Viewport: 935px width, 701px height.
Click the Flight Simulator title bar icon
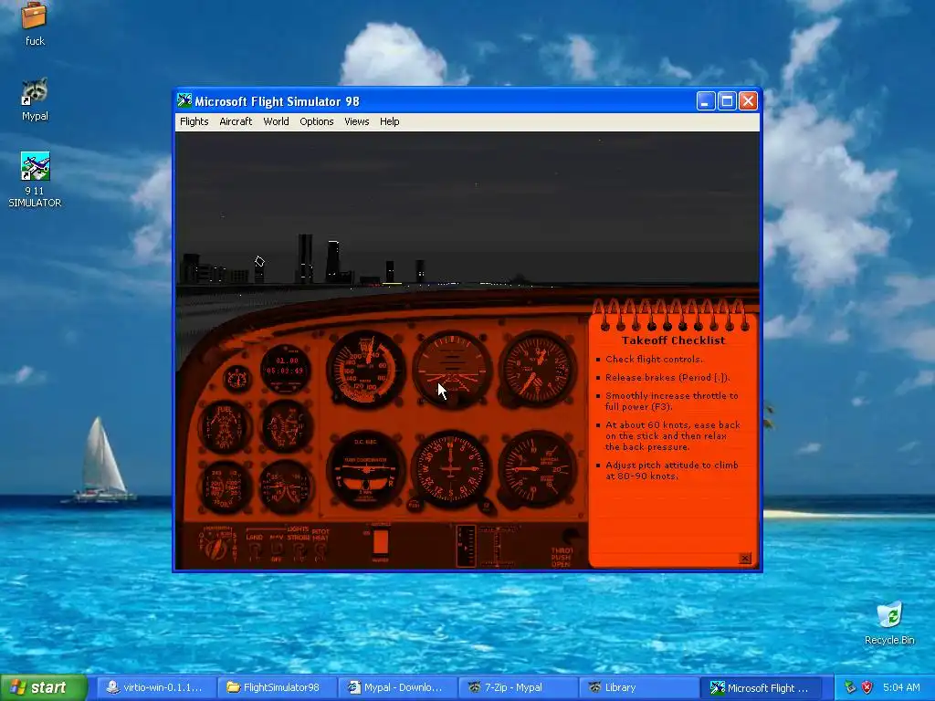coord(184,100)
